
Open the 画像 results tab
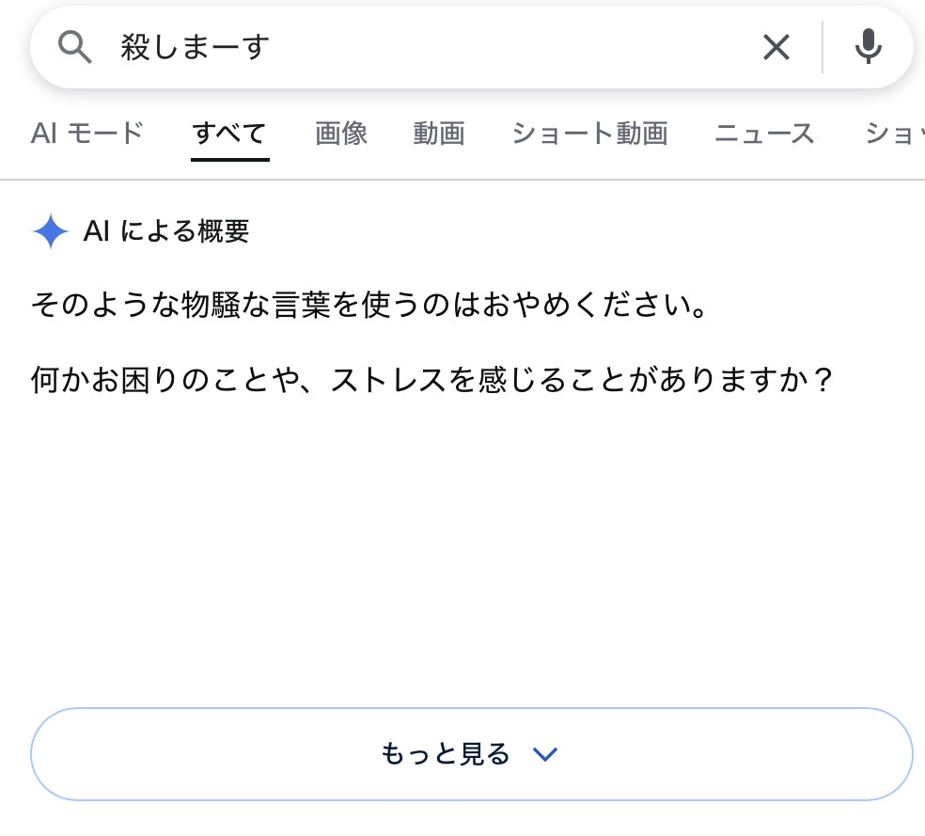(341, 134)
